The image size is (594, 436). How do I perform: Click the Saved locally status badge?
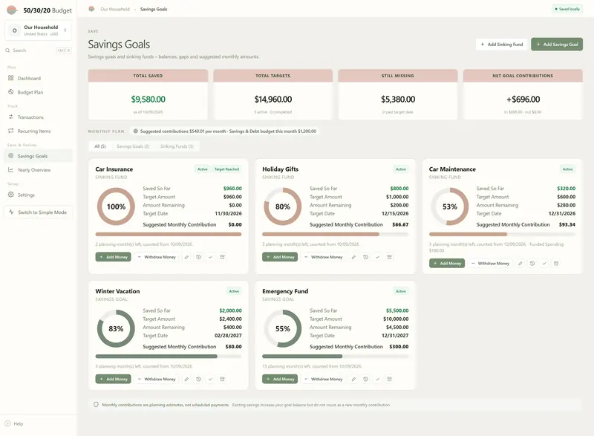[567, 9]
